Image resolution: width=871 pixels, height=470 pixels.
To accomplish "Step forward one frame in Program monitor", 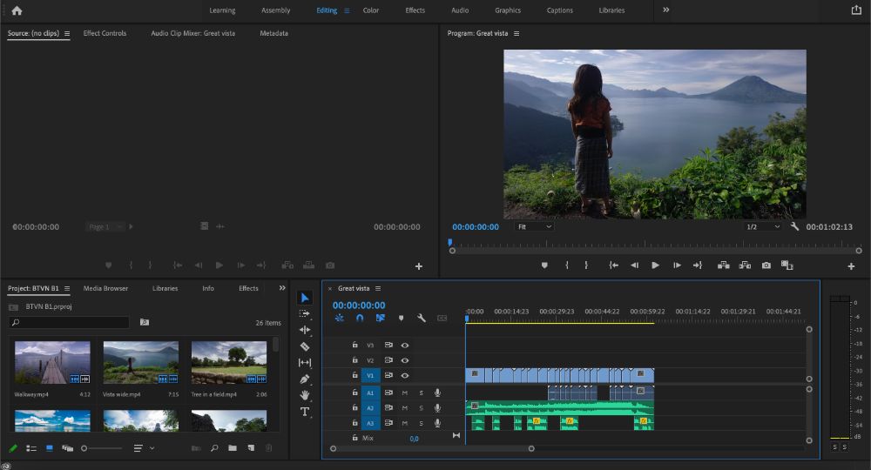I will click(x=677, y=265).
